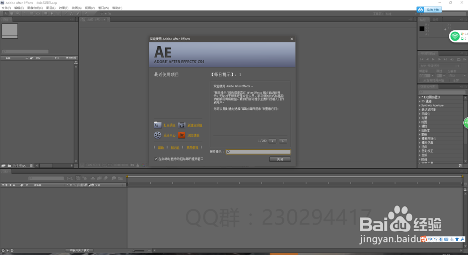Screen dimensions: 468x255
Task: Expand the 表达式控制 effects category
Action: [x=420, y=110]
